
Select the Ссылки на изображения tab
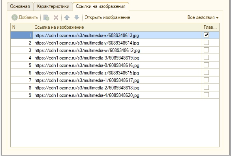(101, 6)
